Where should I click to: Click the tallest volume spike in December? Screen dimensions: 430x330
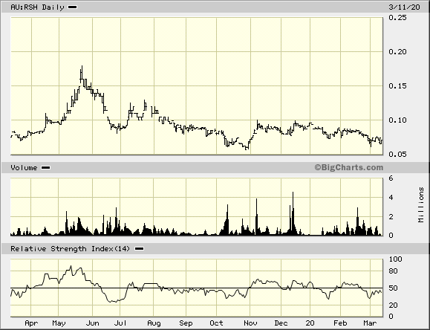(x=293, y=213)
